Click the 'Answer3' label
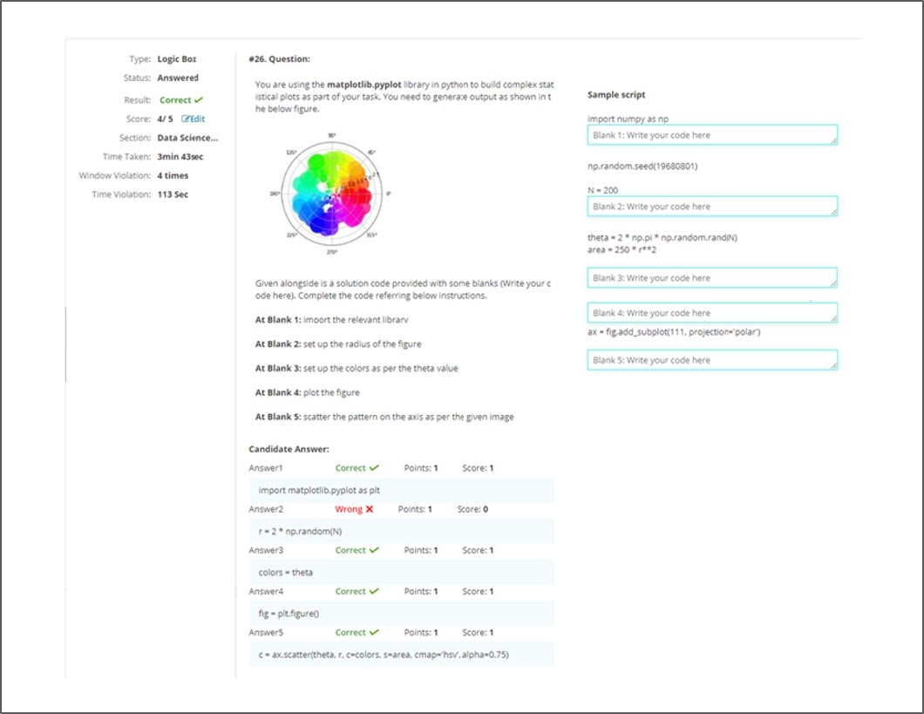The width and height of the screenshot is (924, 714). coord(266,550)
